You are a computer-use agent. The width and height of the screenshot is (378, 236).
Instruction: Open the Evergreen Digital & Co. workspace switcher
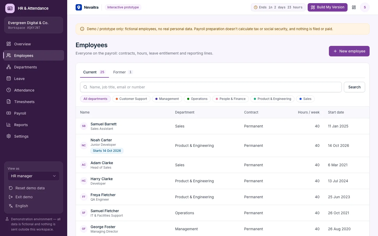[x=34, y=25]
